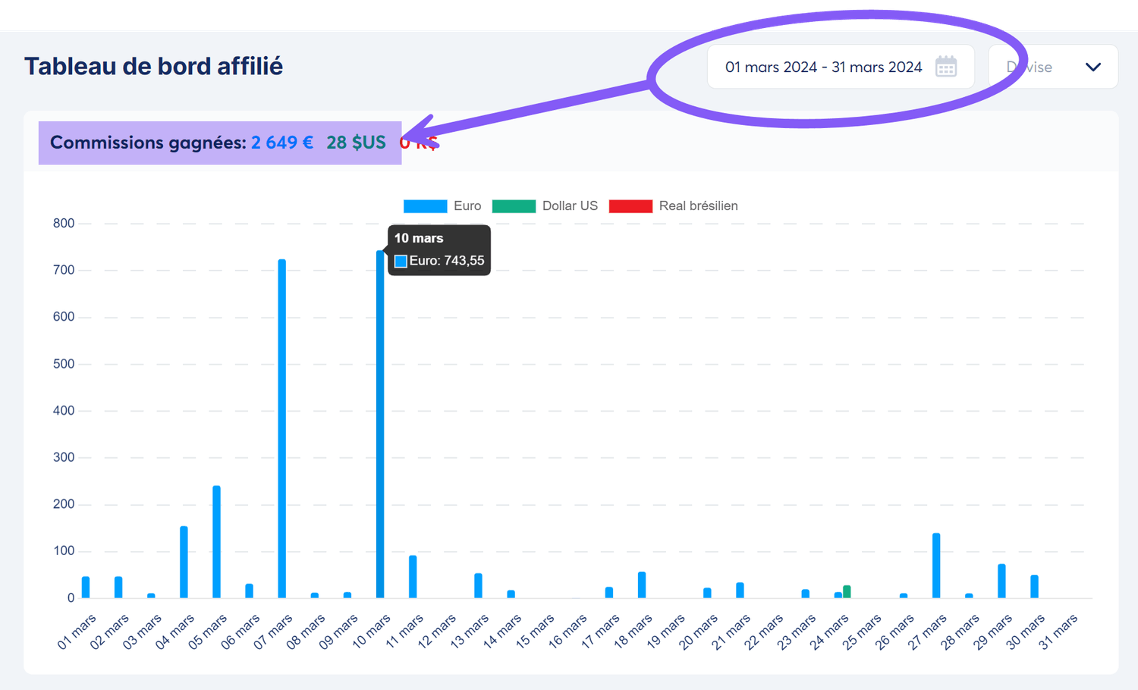The height and width of the screenshot is (690, 1138).
Task: Expand the Devise currency dropdown
Action: pos(1053,67)
